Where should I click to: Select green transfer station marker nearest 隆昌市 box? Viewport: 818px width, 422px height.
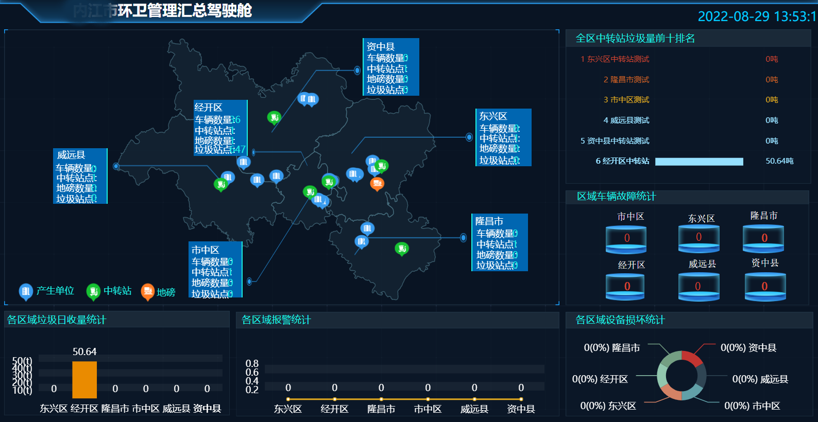pyautogui.click(x=401, y=249)
